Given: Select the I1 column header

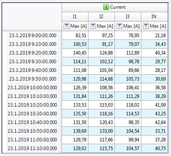Looking at the screenshot, I should click(75, 17).
